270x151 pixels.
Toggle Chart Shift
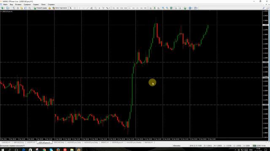180,8
